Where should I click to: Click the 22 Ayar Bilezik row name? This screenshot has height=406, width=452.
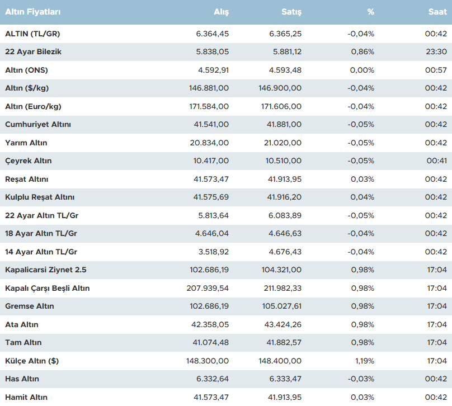[x=33, y=52]
